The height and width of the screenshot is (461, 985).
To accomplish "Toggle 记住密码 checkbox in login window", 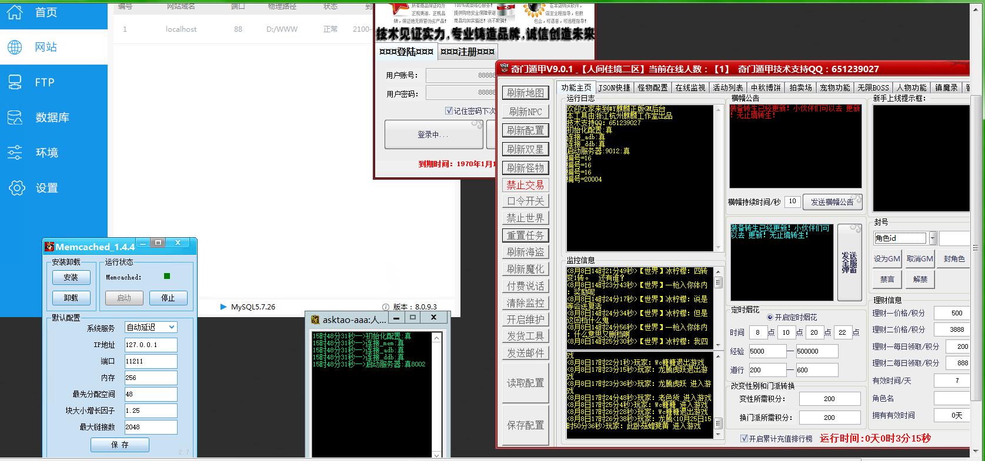I will point(449,110).
